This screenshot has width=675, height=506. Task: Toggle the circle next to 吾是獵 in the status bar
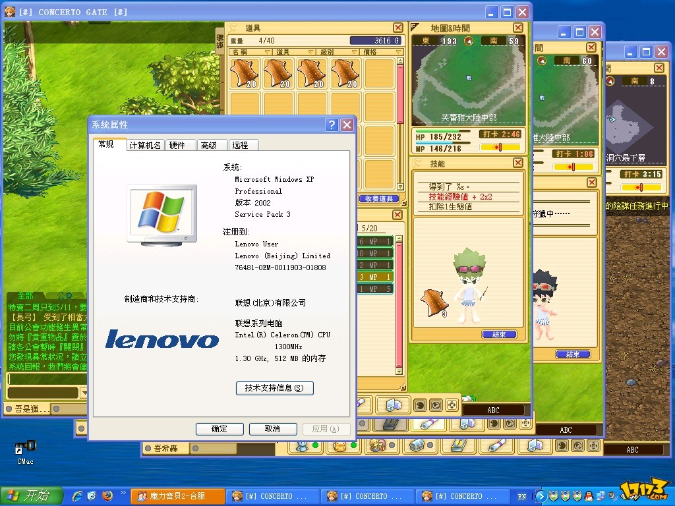[9, 408]
